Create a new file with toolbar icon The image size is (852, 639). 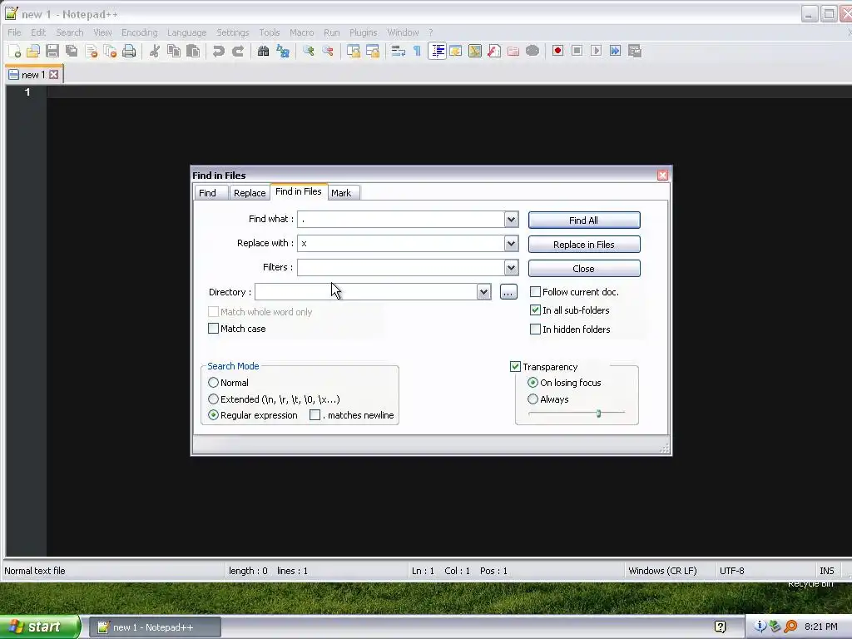[15, 51]
